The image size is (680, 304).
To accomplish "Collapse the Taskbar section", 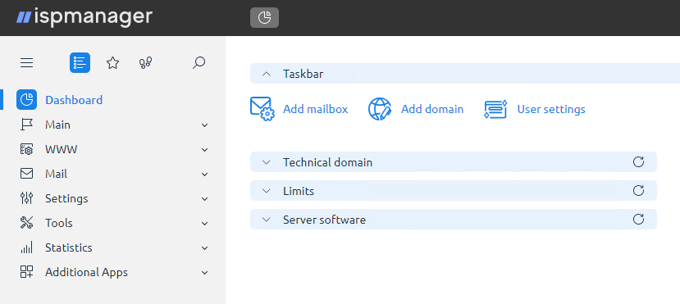I will pyautogui.click(x=267, y=74).
